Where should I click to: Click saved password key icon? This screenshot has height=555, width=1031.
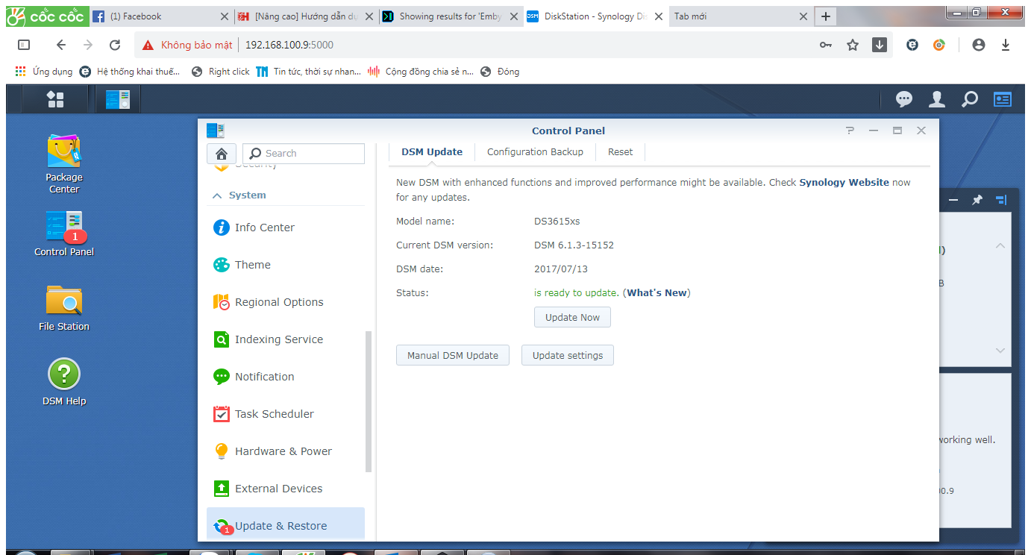826,45
